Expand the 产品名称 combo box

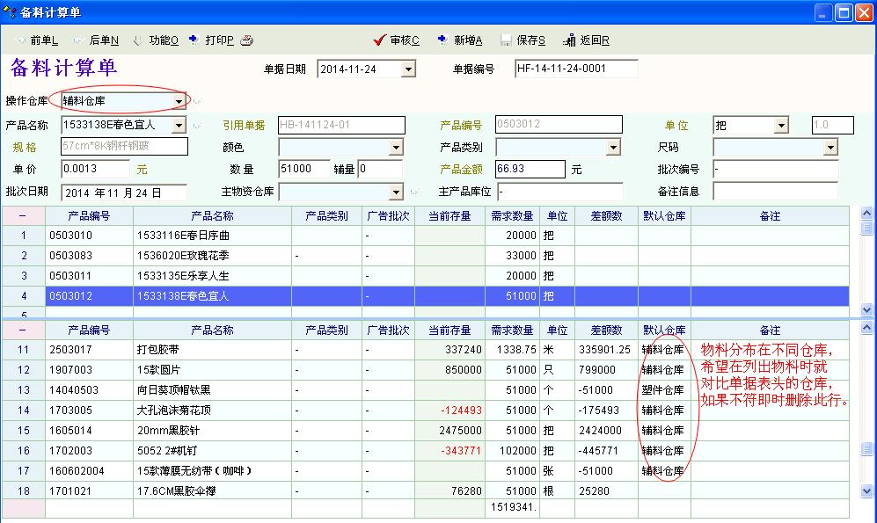[x=180, y=126]
